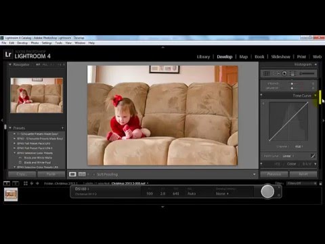Click the Tone Curve targeted adjustment tool
Image resolution: width=325 pixels, height=244 pixels.
click(263, 104)
